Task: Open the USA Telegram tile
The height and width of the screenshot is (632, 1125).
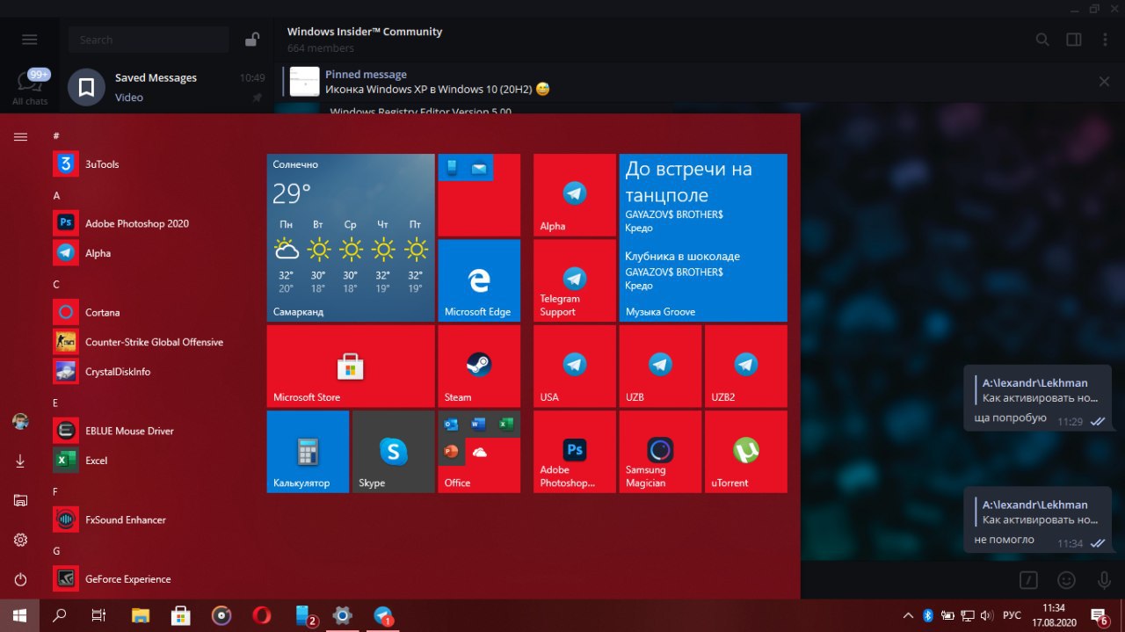Action: click(x=575, y=366)
